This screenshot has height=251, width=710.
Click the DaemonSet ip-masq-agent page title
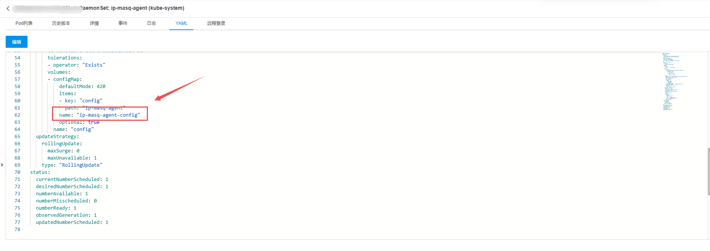coord(133,8)
